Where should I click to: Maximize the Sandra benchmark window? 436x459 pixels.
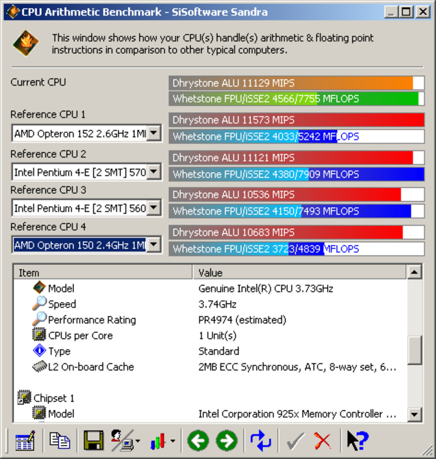[407, 12]
